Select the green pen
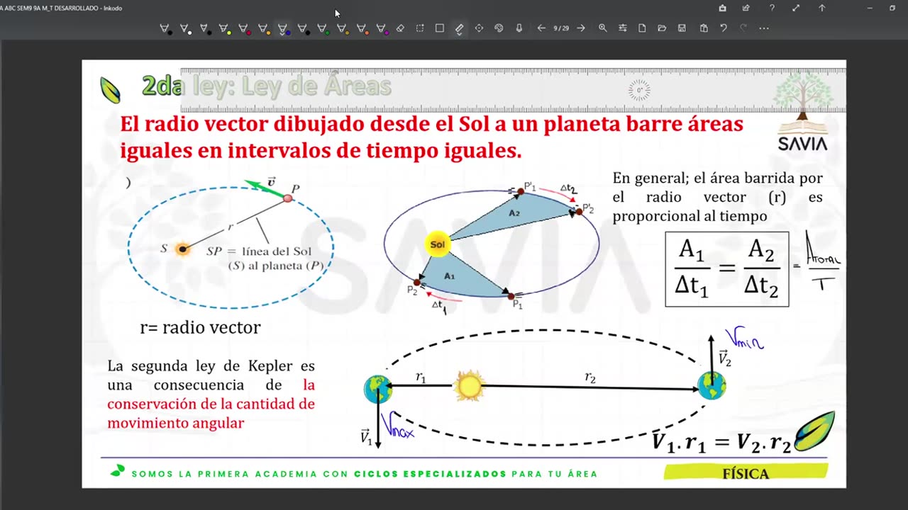The height and width of the screenshot is (510, 908). tap(322, 28)
